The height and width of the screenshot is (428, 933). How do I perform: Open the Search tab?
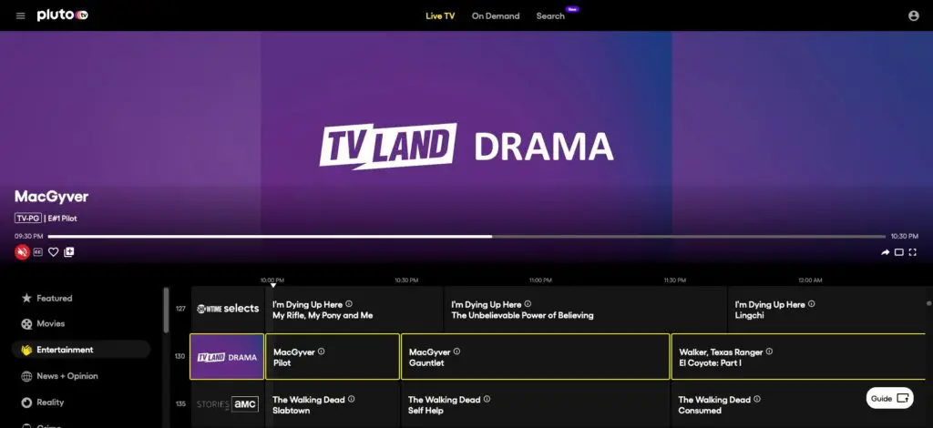tap(550, 16)
